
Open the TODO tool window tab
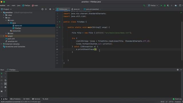pyautogui.click(x=27, y=99)
